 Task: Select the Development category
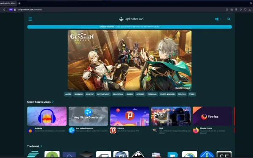pos(103,94)
